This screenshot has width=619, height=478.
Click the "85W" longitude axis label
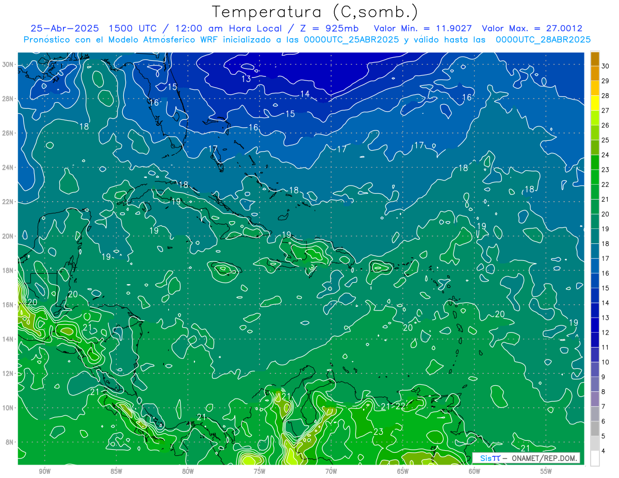[116, 471]
